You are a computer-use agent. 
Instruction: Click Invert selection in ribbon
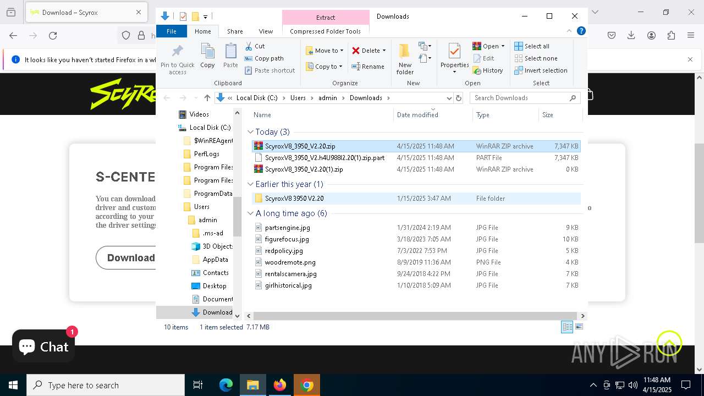coord(541,70)
